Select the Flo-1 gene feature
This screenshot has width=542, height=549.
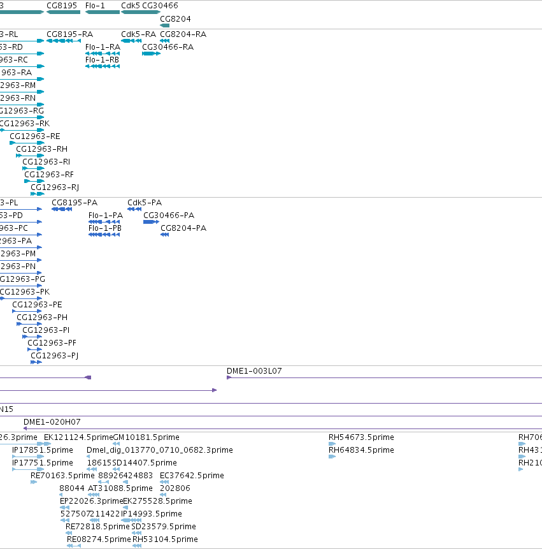pos(103,12)
